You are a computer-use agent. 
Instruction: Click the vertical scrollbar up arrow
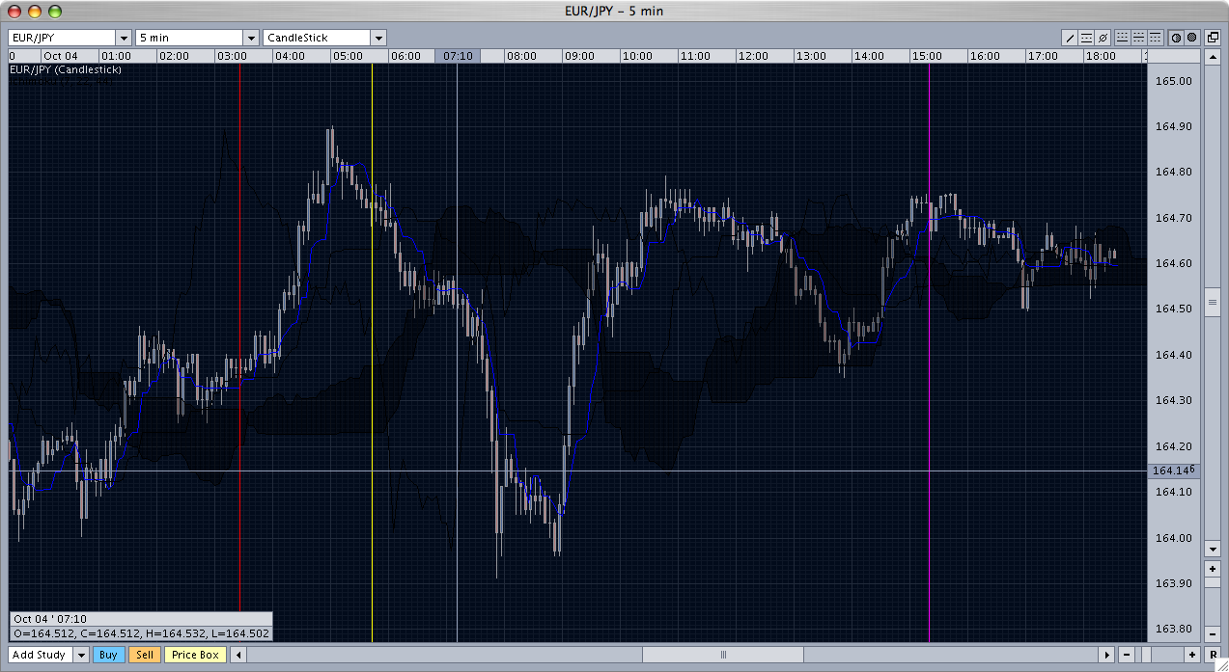click(1213, 57)
